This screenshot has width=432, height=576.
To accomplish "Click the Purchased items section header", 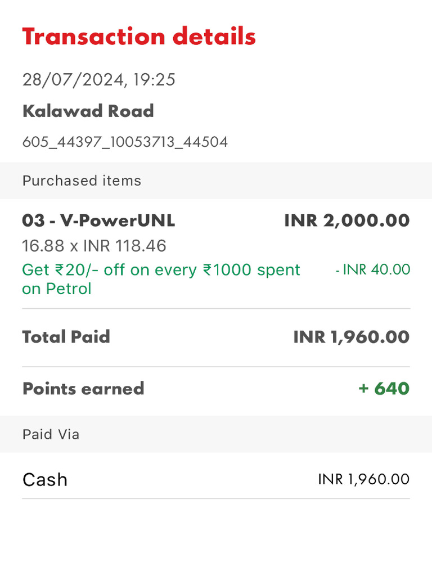I will pyautogui.click(x=82, y=181).
